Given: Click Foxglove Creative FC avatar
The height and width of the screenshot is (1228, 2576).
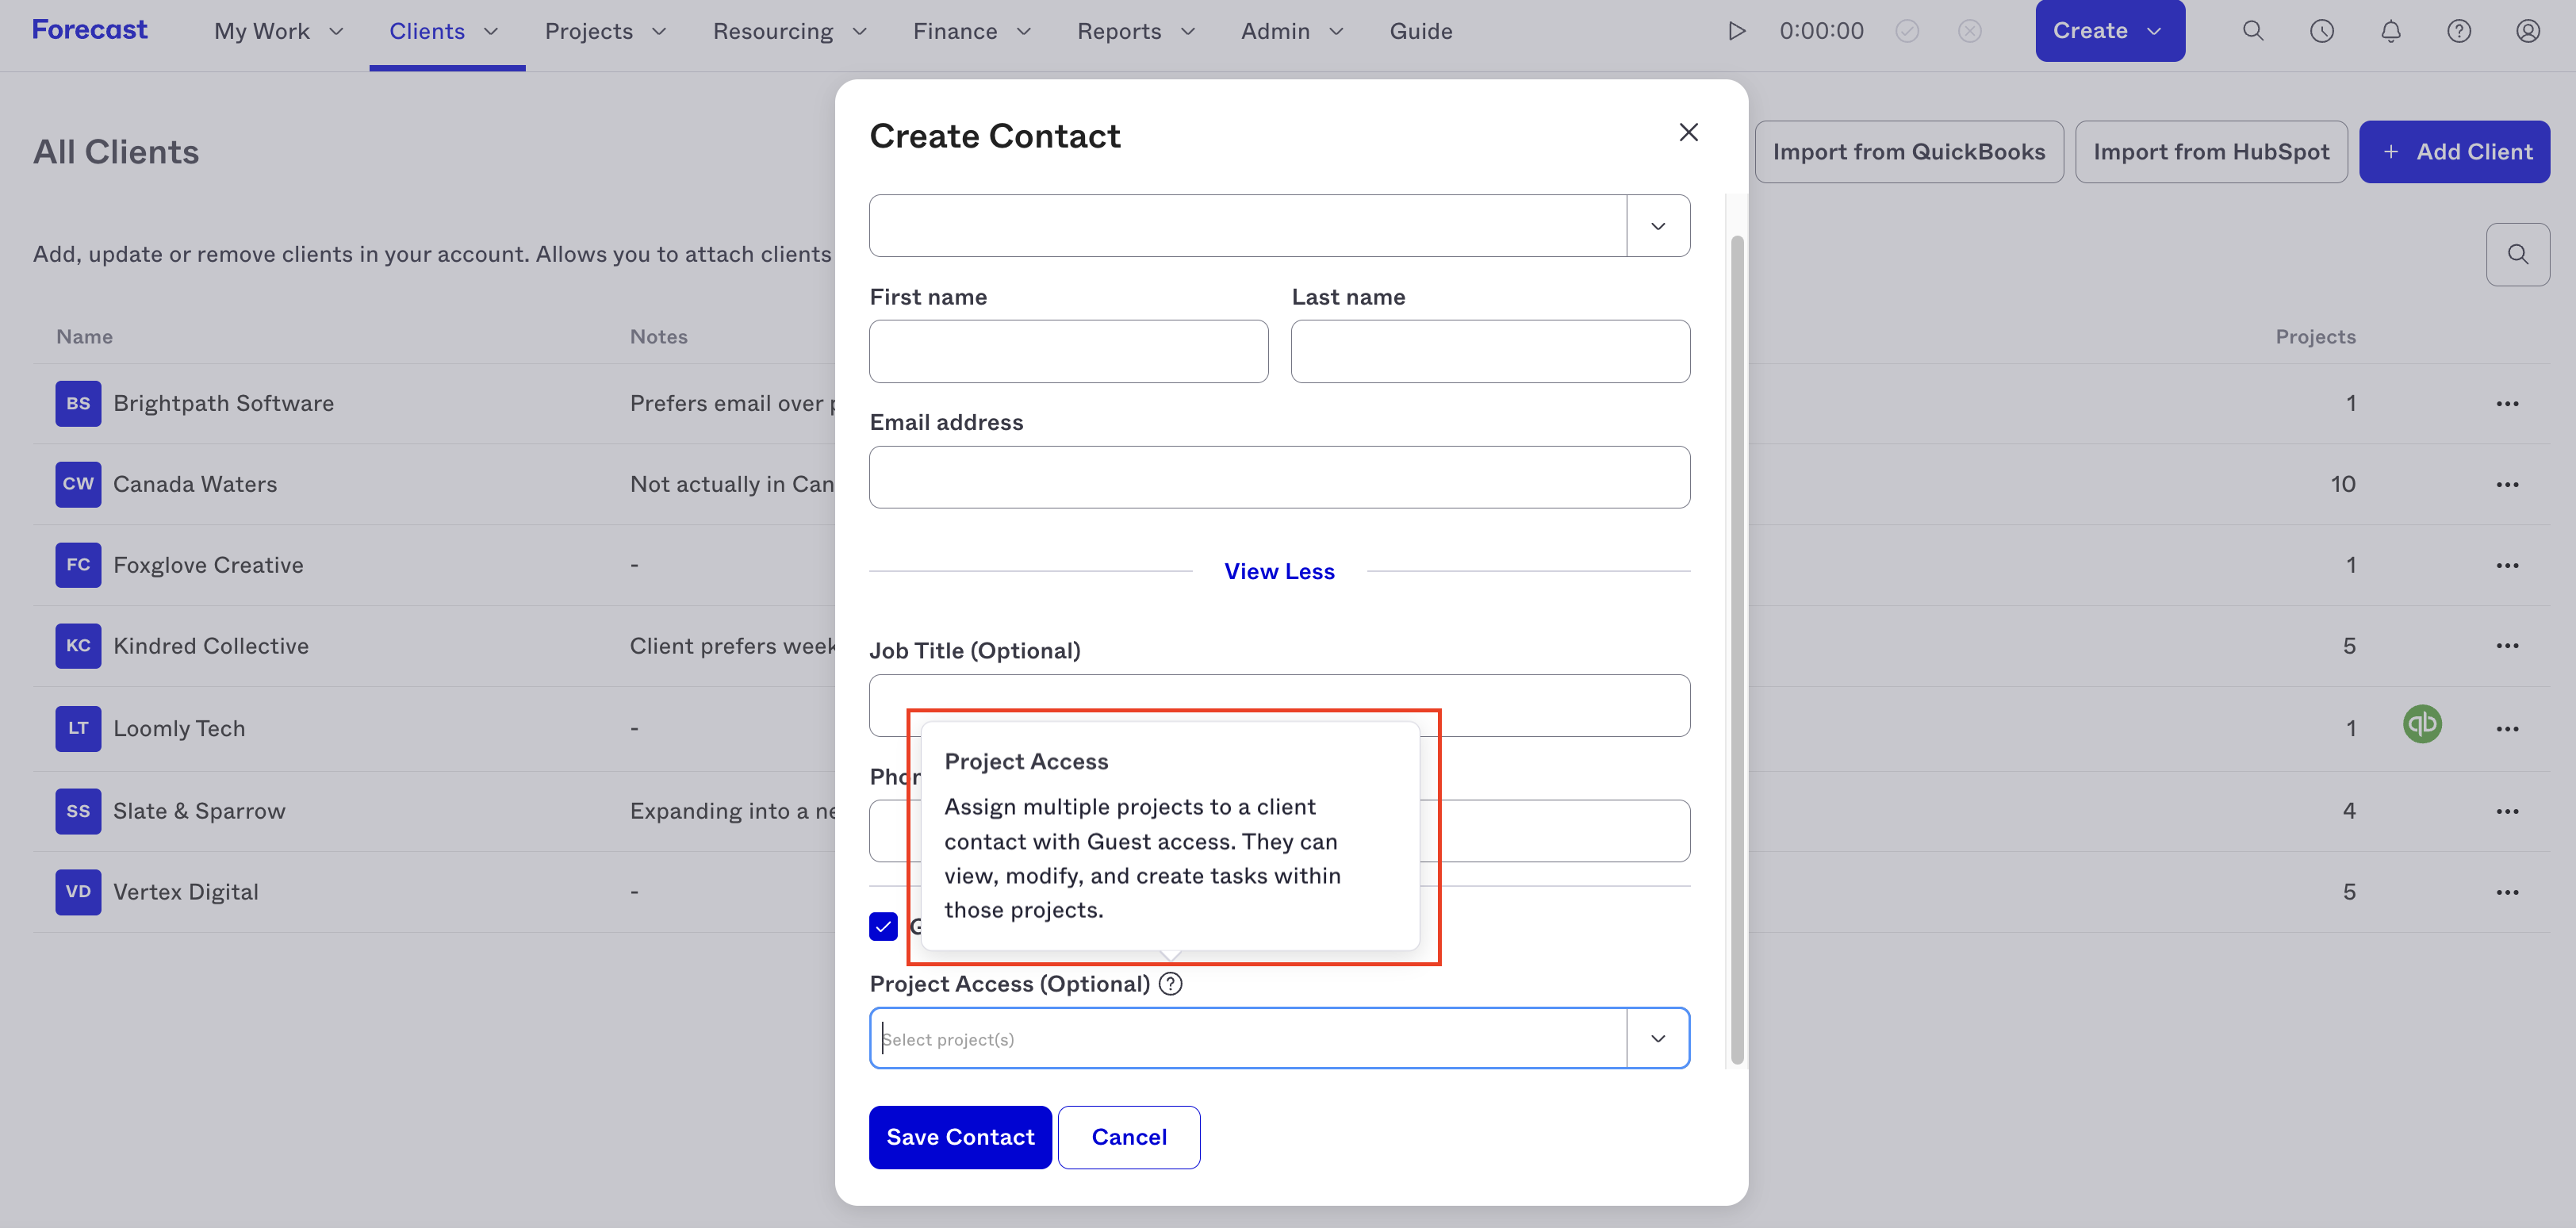Looking at the screenshot, I should click(x=78, y=565).
